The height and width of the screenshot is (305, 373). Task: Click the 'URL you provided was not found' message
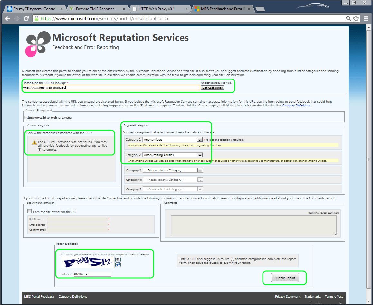pyautogui.click(x=72, y=146)
